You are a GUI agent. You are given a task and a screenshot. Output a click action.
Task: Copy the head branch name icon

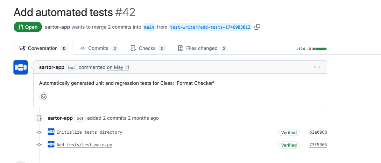(x=257, y=27)
